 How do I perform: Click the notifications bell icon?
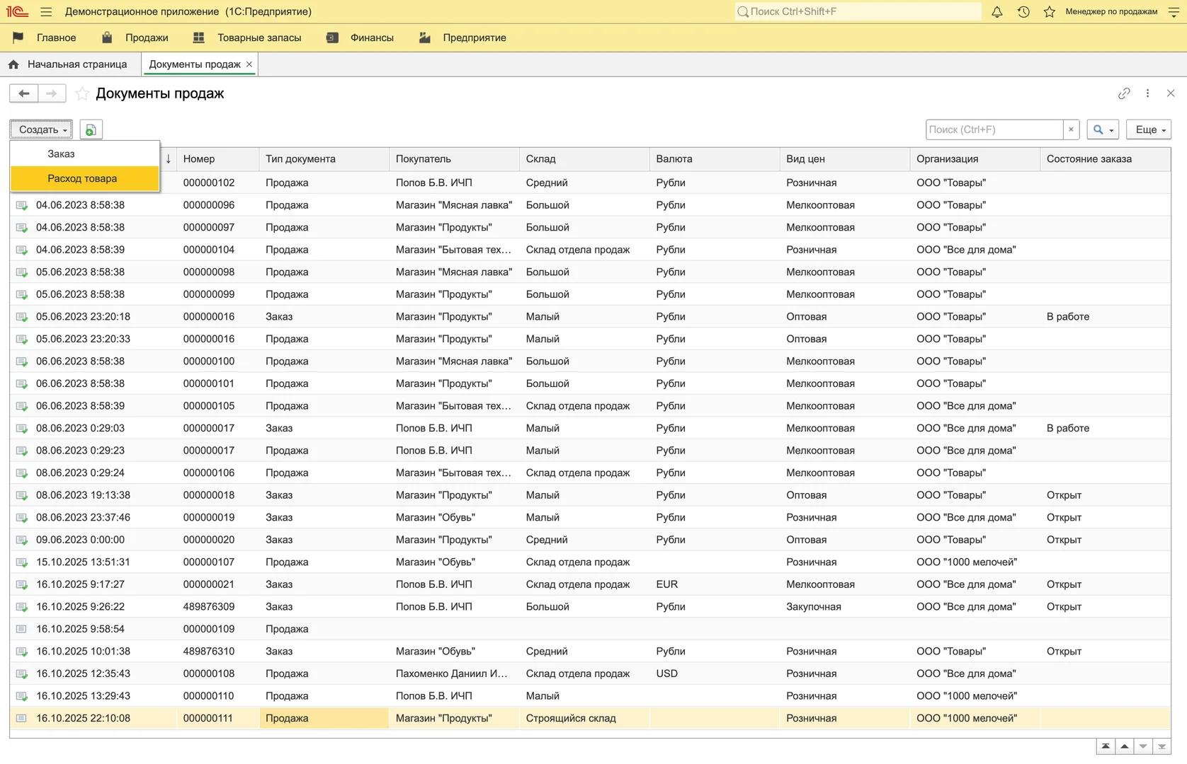tap(996, 12)
